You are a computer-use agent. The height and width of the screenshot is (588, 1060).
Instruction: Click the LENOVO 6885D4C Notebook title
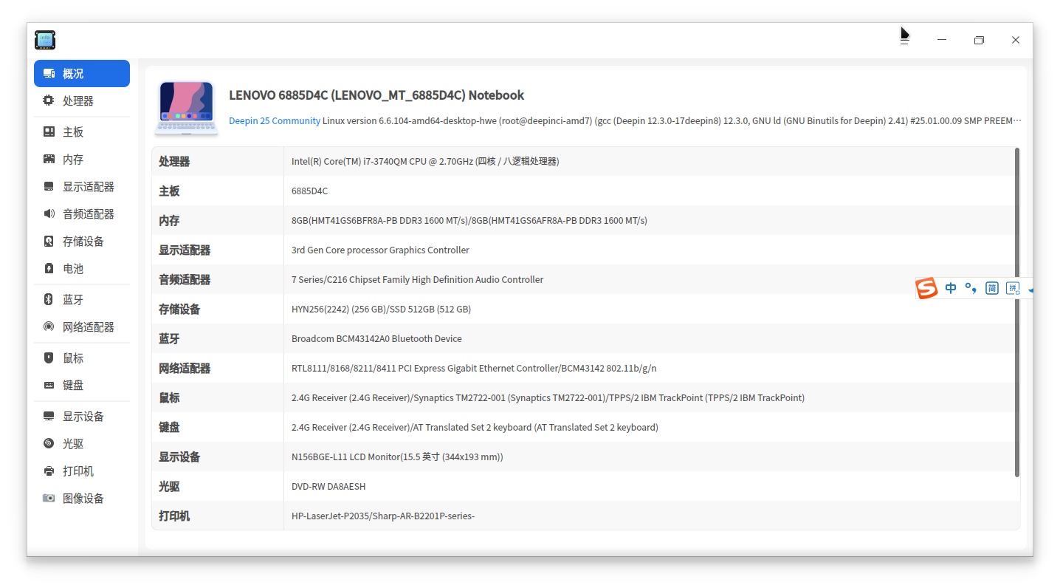(376, 95)
